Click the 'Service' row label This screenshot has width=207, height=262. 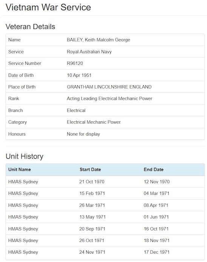point(16,51)
